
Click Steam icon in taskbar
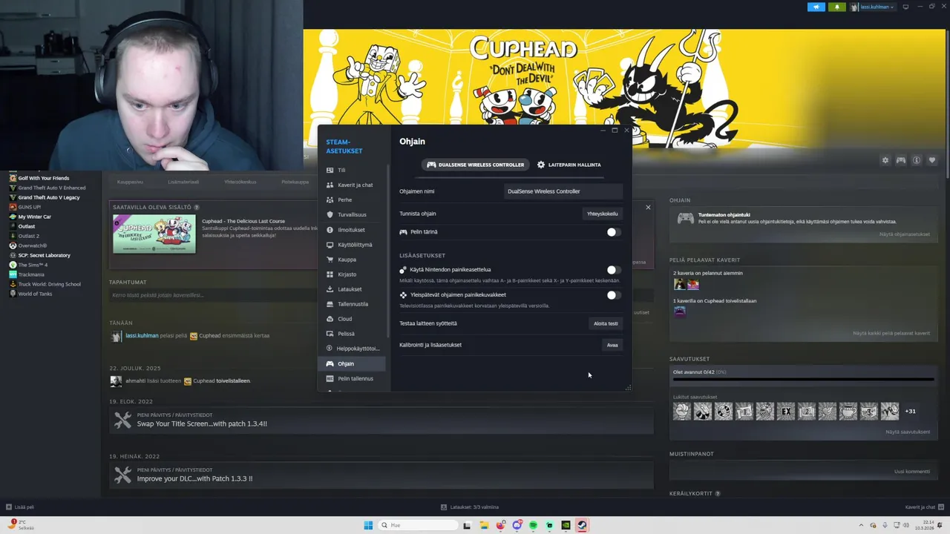[582, 525]
